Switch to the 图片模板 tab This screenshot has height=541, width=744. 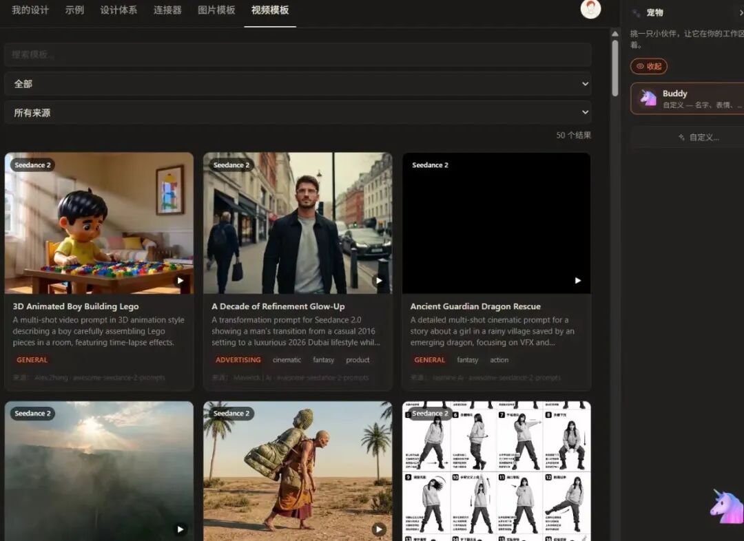[x=216, y=10]
